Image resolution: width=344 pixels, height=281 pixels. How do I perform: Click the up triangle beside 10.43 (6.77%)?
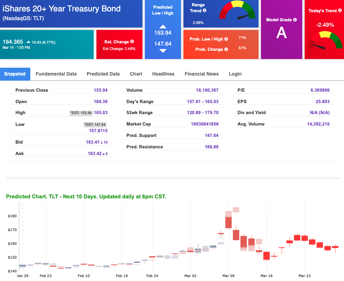[x=28, y=42]
